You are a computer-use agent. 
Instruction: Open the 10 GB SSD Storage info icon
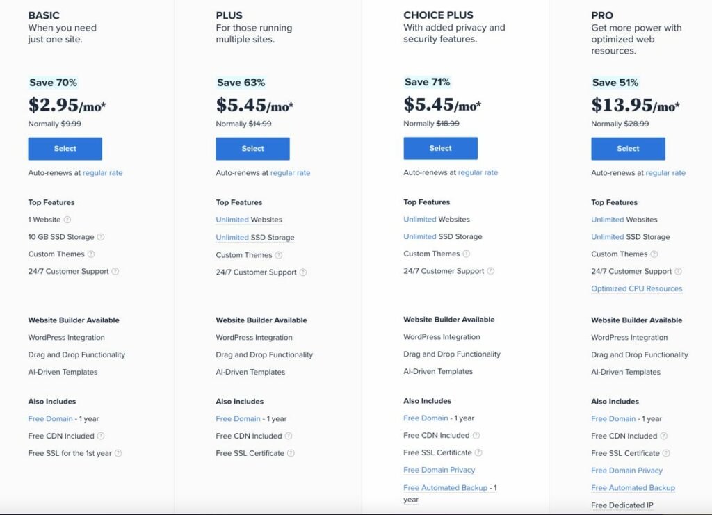point(101,237)
